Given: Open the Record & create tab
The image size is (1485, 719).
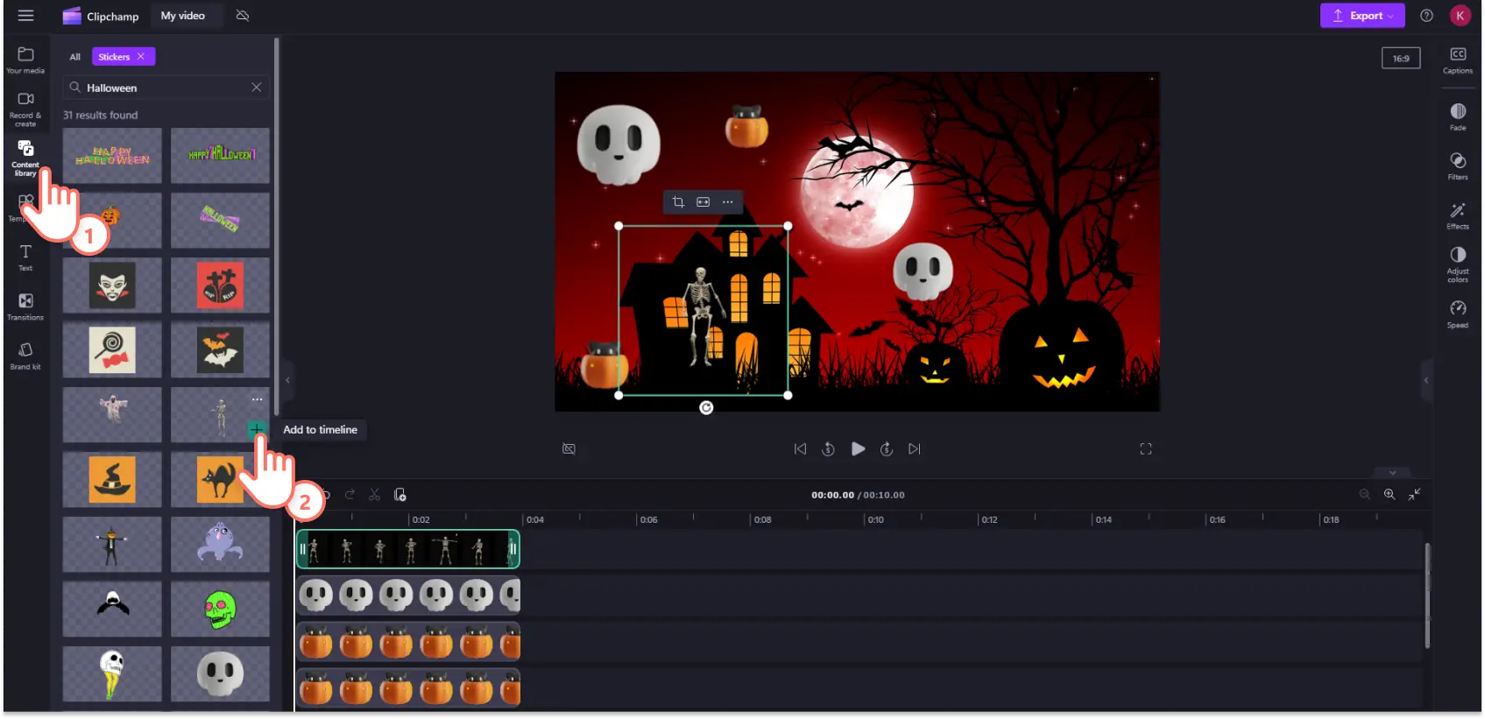Looking at the screenshot, I should [25, 109].
